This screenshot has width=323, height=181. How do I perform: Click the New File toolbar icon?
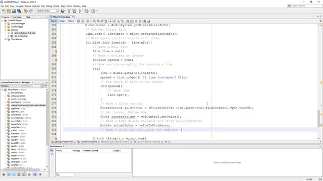click(x=4, y=11)
